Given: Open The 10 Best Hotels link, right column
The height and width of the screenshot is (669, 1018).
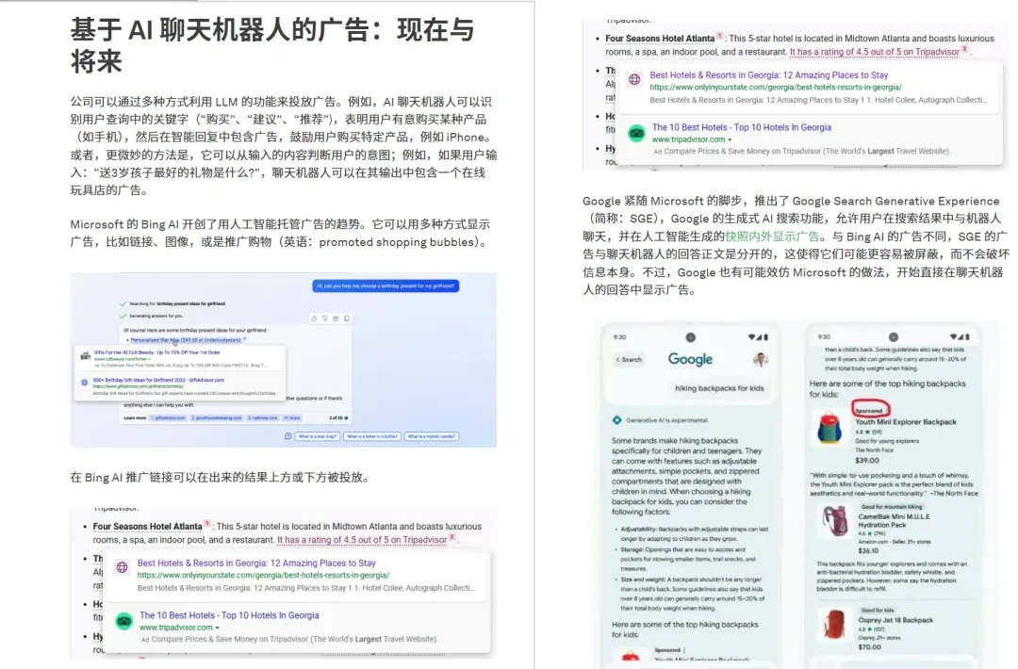Looking at the screenshot, I should point(742,127).
